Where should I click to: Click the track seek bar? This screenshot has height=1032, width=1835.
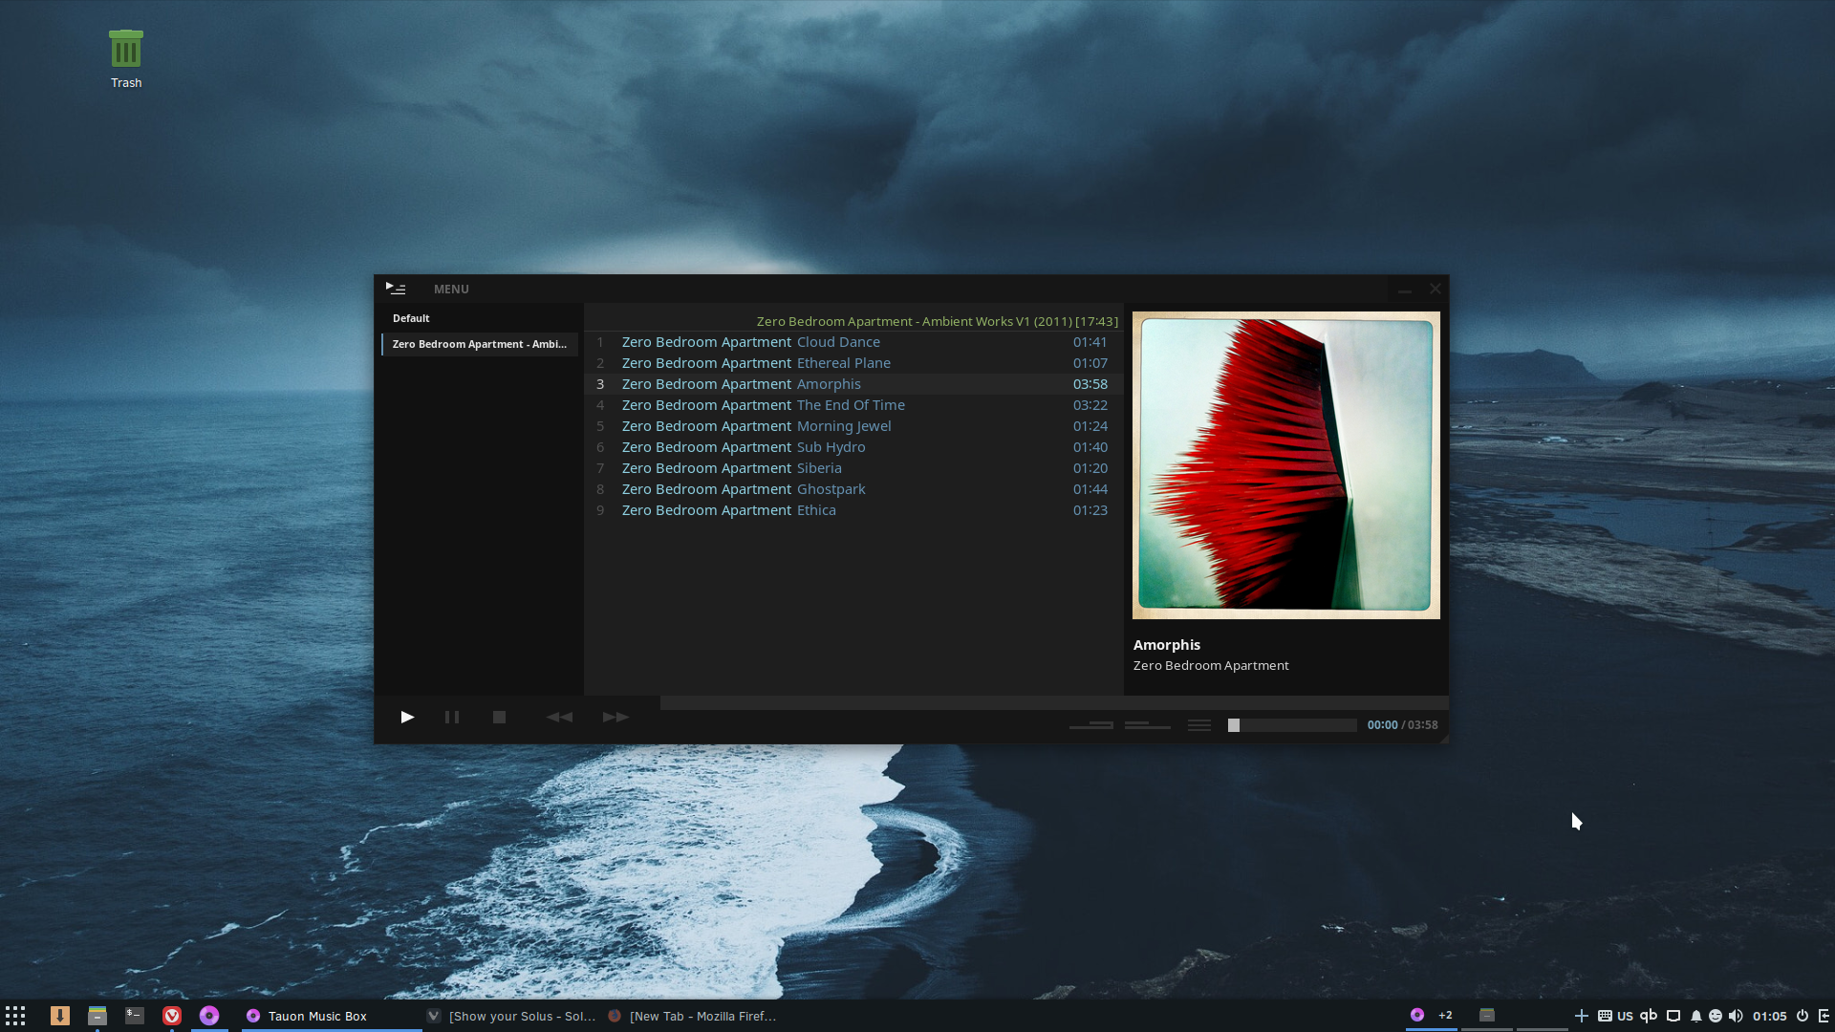[1054, 703]
